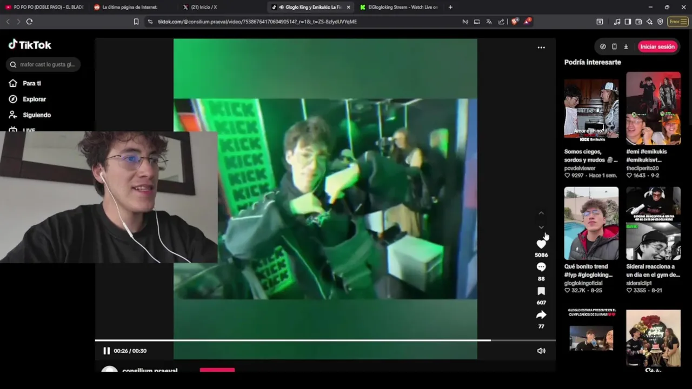
Task: Open the Explorar section
Action: (x=28, y=99)
